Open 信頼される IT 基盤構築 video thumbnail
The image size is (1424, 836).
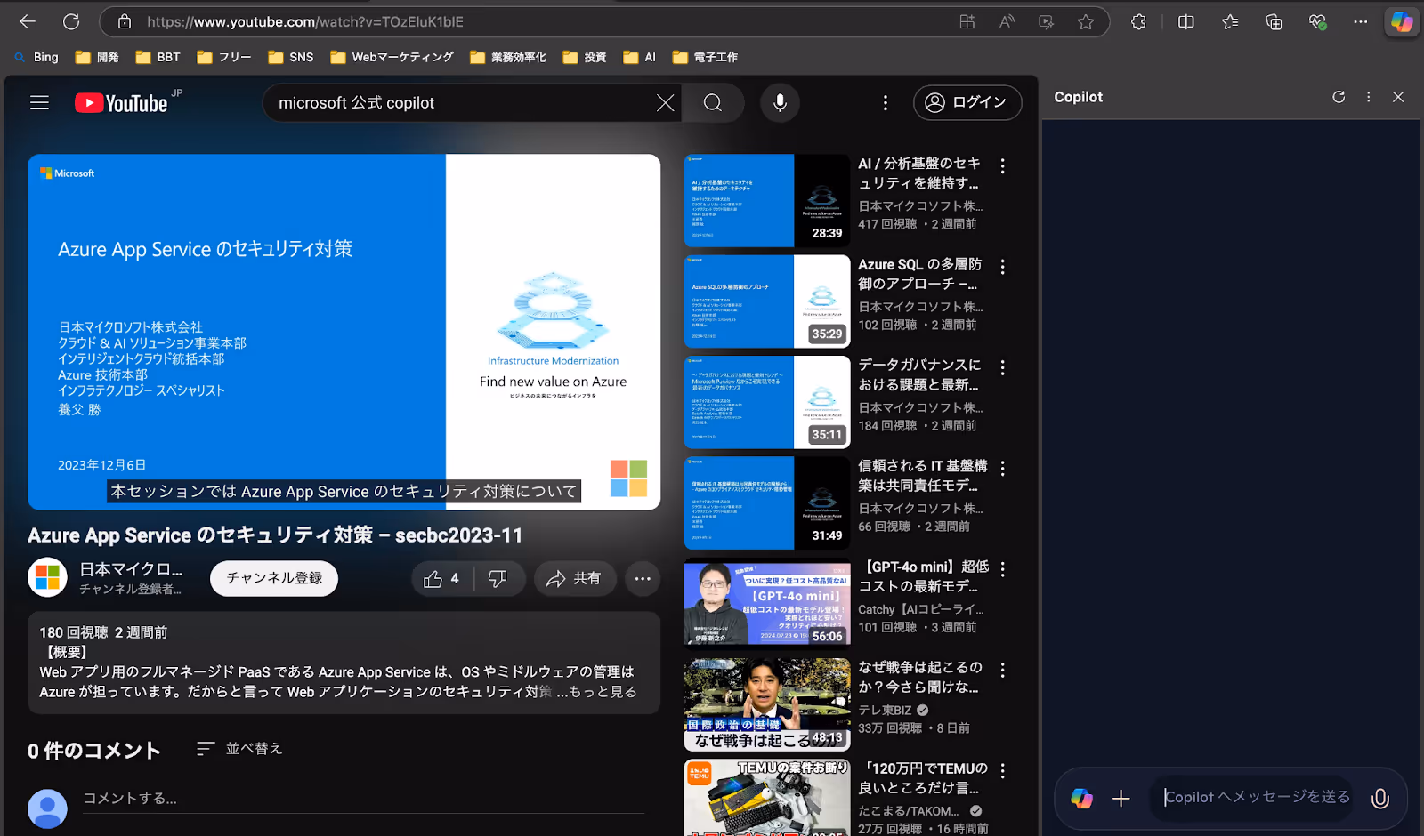click(767, 502)
